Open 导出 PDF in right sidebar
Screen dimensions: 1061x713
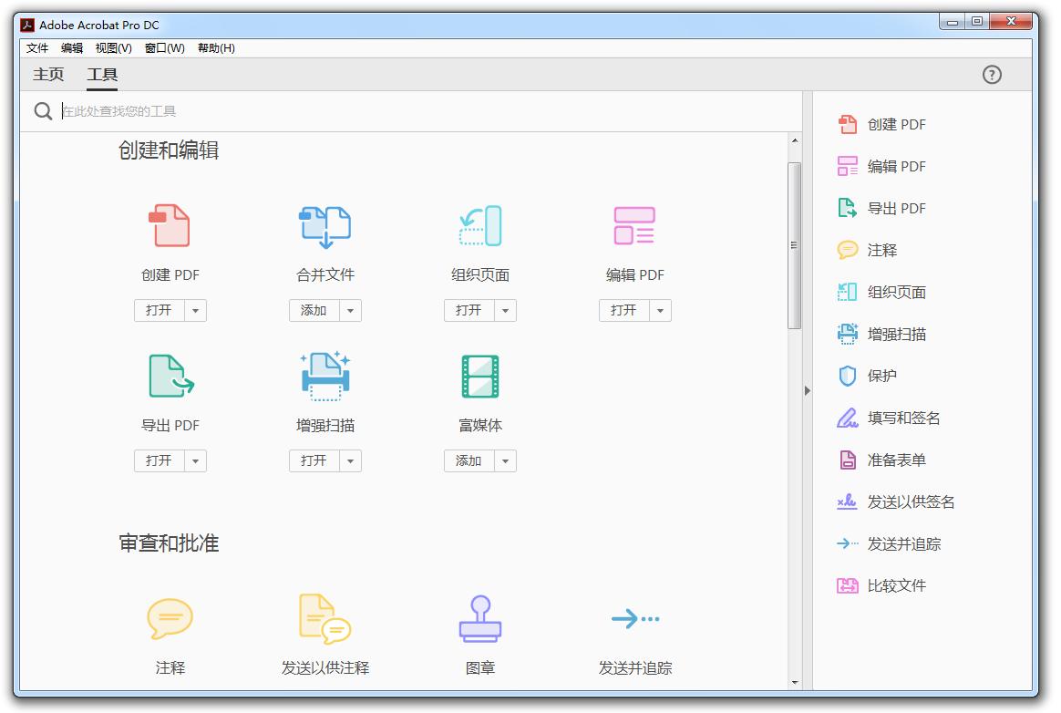[x=882, y=209]
